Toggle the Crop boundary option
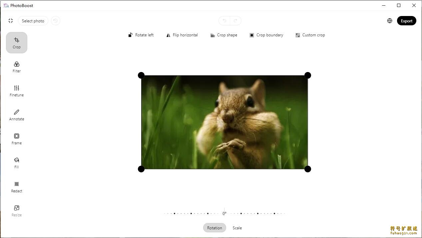The height and width of the screenshot is (238, 422). [266, 35]
